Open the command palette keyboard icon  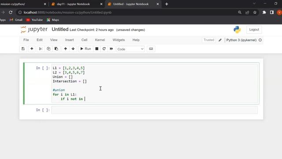[151, 49]
